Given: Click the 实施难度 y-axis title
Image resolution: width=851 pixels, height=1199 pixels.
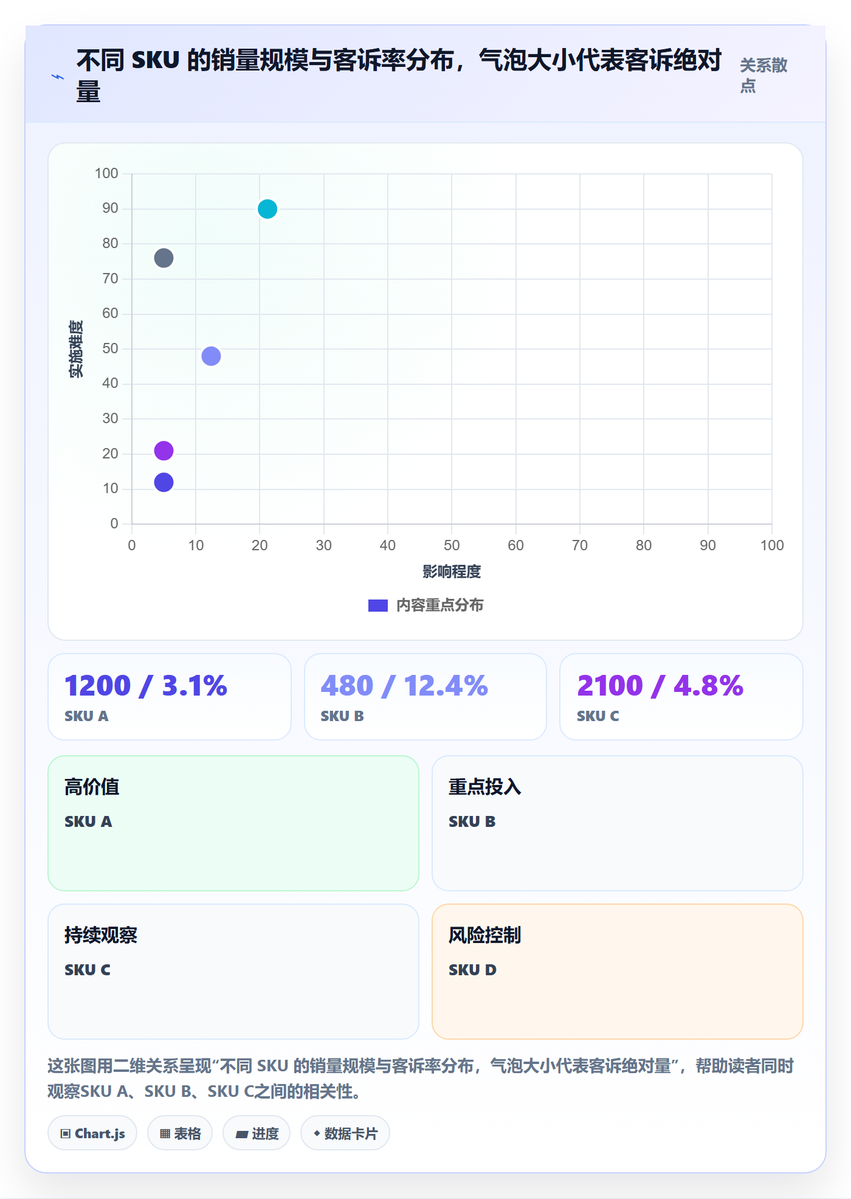Looking at the screenshot, I should pos(76,349).
